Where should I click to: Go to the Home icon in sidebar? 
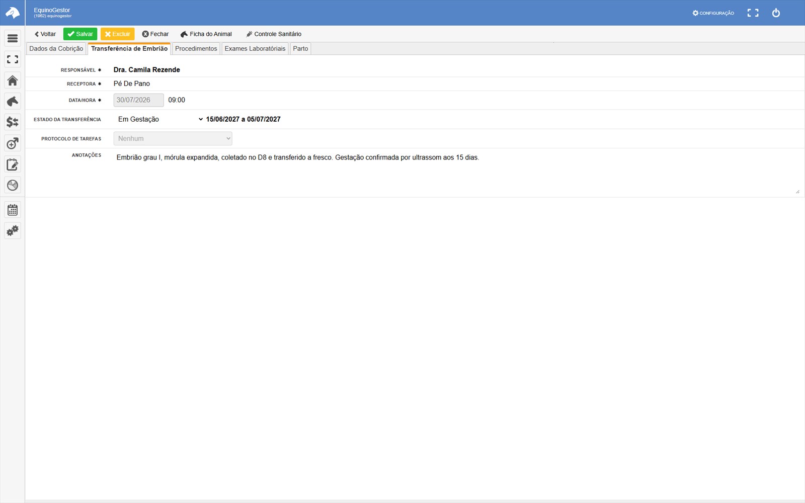click(x=13, y=80)
